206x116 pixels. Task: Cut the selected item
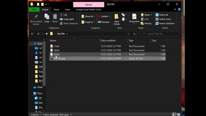(x=63, y=15)
